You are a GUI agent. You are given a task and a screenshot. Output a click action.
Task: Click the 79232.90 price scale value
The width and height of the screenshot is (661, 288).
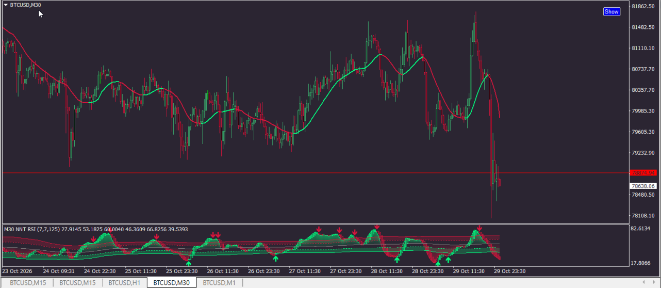pos(643,153)
